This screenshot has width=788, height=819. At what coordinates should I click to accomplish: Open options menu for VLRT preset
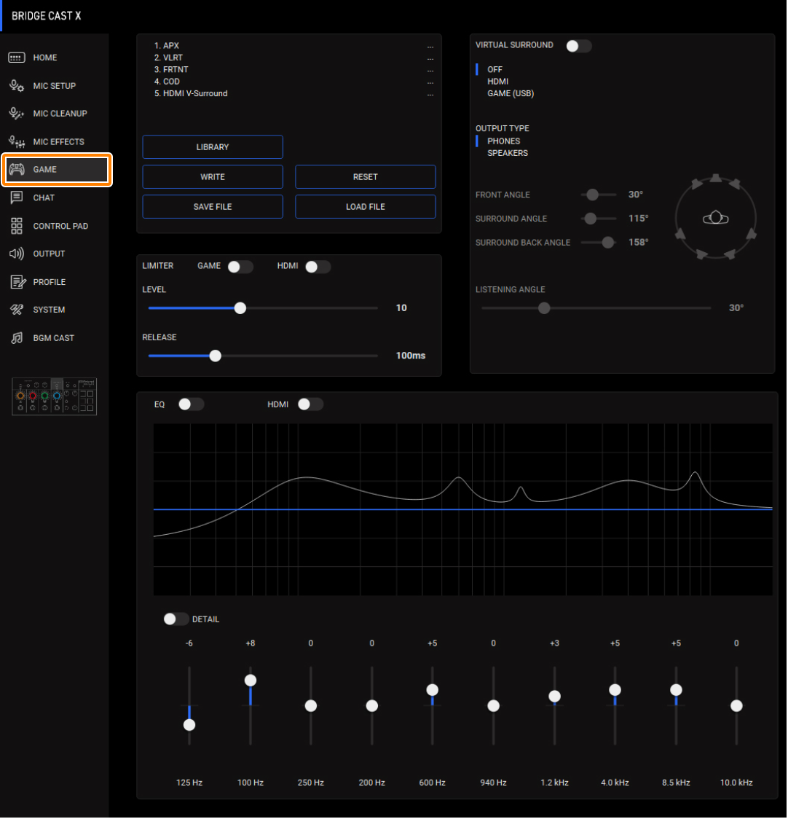click(x=430, y=58)
